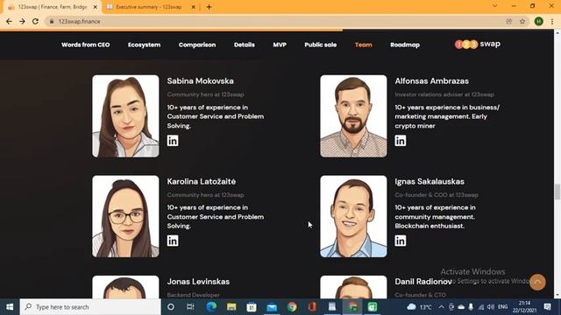Go to the Comparison section
Viewport: 561px width, 315px height.
pyautogui.click(x=197, y=45)
